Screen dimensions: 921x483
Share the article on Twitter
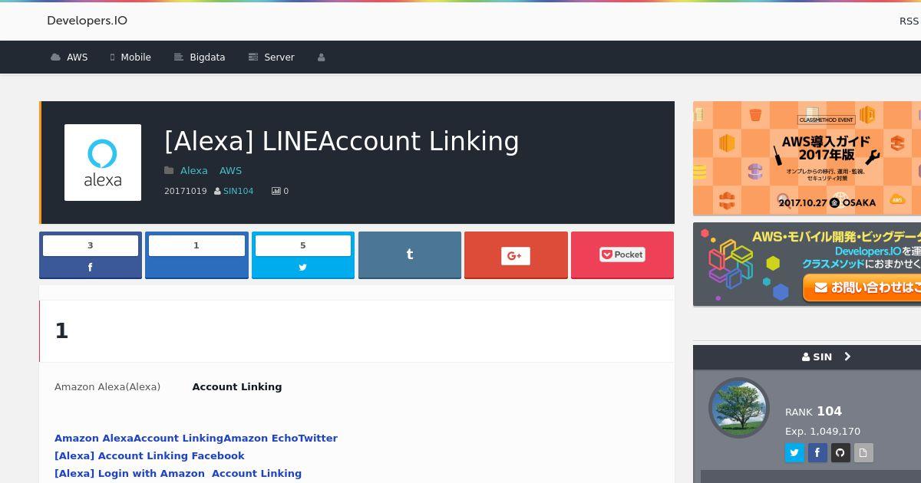pos(303,255)
